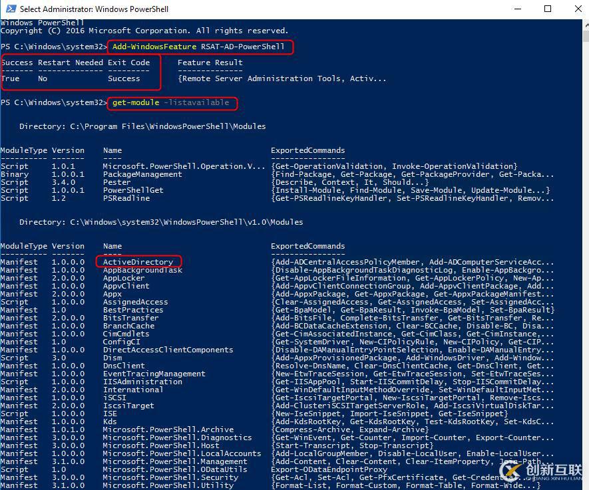This screenshot has width=589, height=490.
Task: Click the 'Export-ODataEndpointProxy' exported command
Action: pos(329,469)
